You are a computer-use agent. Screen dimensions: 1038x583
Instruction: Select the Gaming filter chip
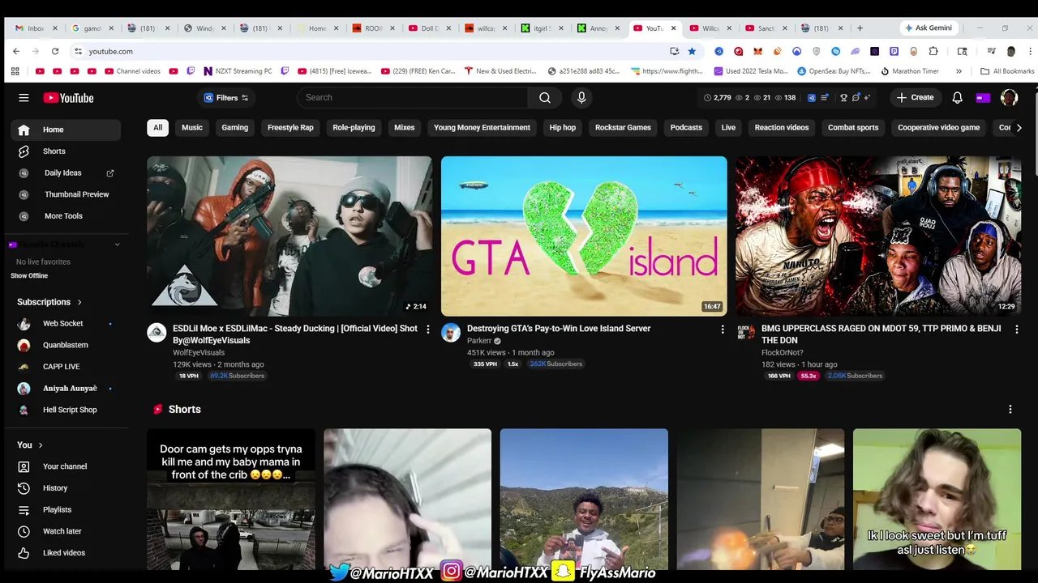pos(235,128)
